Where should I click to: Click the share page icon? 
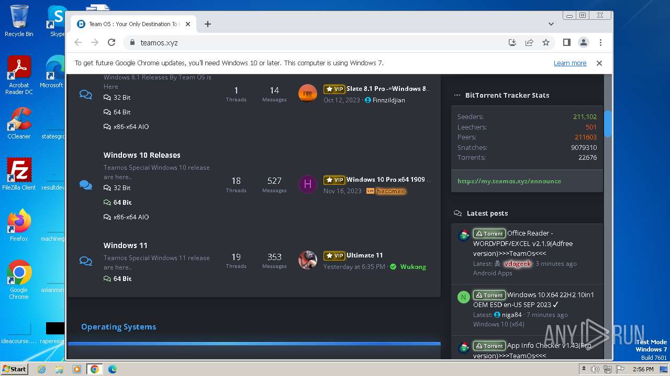[x=529, y=42]
